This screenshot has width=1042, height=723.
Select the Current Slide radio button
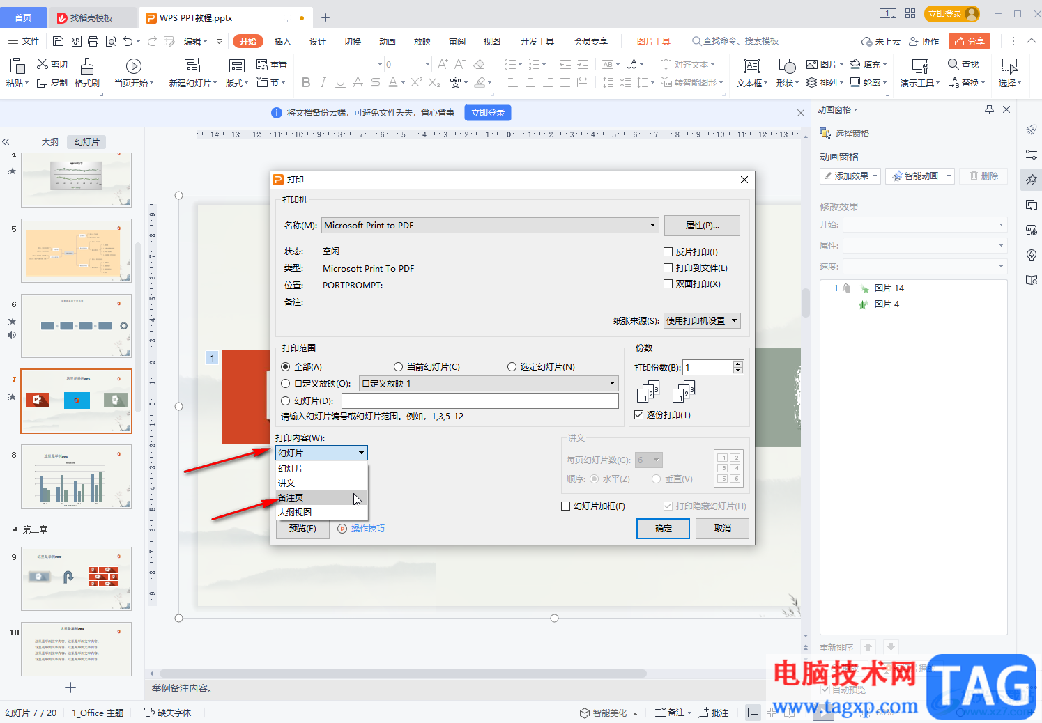(399, 366)
